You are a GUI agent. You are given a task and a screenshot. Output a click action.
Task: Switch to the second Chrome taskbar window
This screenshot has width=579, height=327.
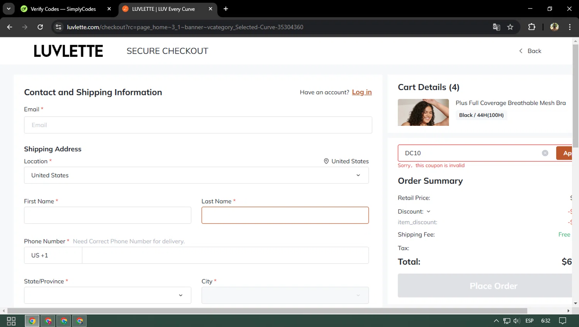pos(48,321)
